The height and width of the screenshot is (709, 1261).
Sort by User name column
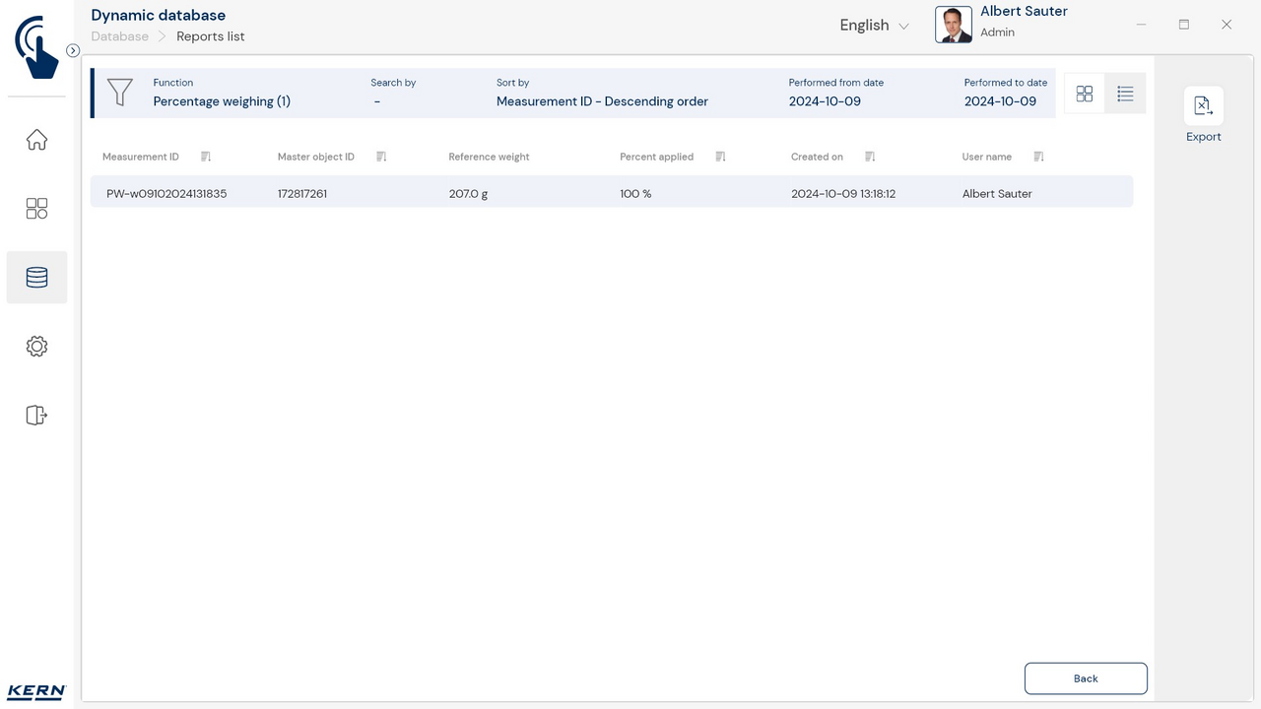(x=1038, y=158)
